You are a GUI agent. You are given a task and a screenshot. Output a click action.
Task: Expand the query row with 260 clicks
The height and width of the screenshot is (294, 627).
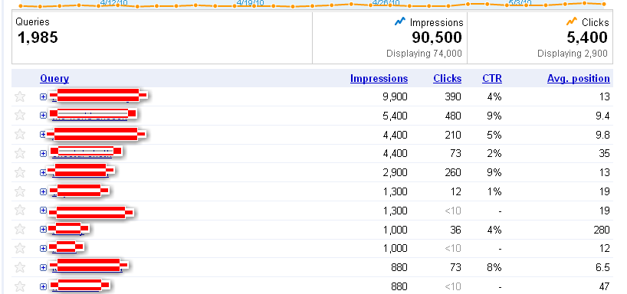click(x=43, y=172)
